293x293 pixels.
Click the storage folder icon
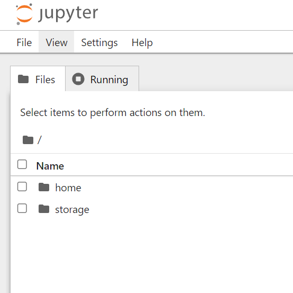[x=44, y=209]
